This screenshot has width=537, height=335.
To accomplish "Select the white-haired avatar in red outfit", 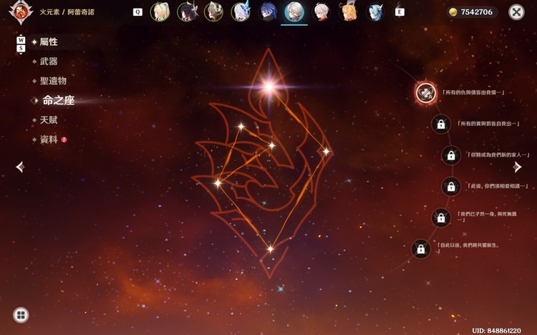I will pos(321,12).
